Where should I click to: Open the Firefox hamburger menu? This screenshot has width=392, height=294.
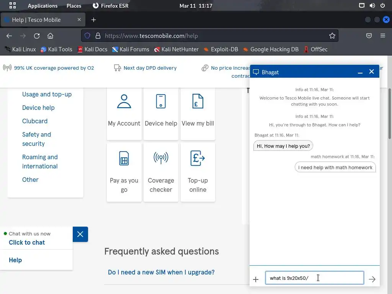pyautogui.click(x=383, y=36)
